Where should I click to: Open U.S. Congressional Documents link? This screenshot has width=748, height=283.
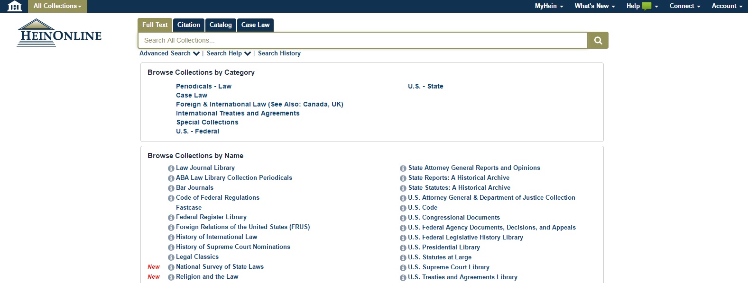(x=454, y=218)
